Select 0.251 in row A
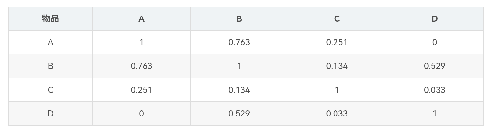This screenshot has height=133, width=494. pyautogui.click(x=337, y=42)
